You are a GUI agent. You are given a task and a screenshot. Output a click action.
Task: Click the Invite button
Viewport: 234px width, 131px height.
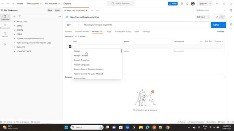173,4
